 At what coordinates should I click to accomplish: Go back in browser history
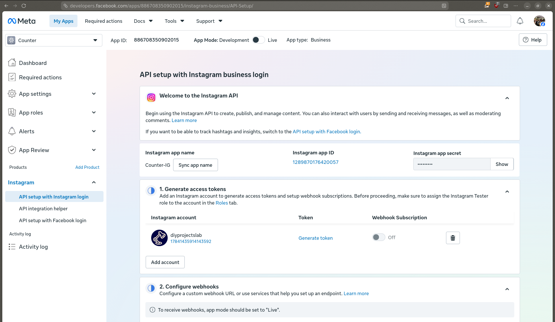pyautogui.click(x=6, y=6)
